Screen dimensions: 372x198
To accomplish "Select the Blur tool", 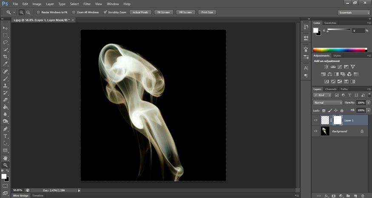I will (5, 114).
